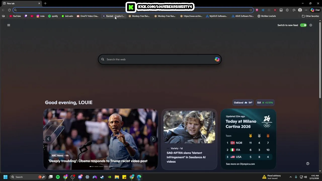Screen dimensions: 322x181
Task: Click the Good evening, LOUIE greeting
Action: (69, 103)
